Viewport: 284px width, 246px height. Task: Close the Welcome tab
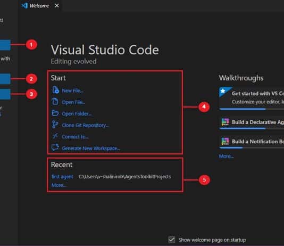click(x=57, y=6)
